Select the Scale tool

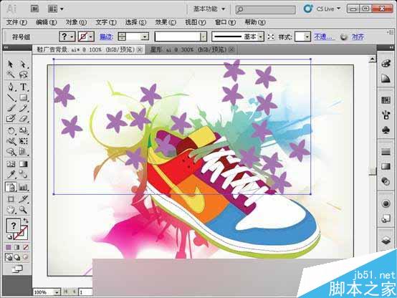click(x=23, y=130)
